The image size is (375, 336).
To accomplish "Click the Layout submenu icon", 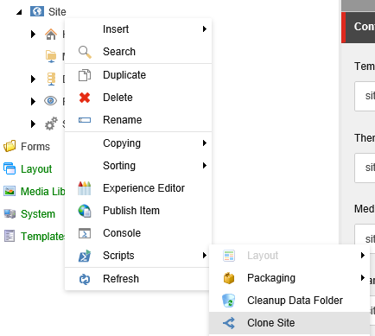I will click(x=229, y=256).
